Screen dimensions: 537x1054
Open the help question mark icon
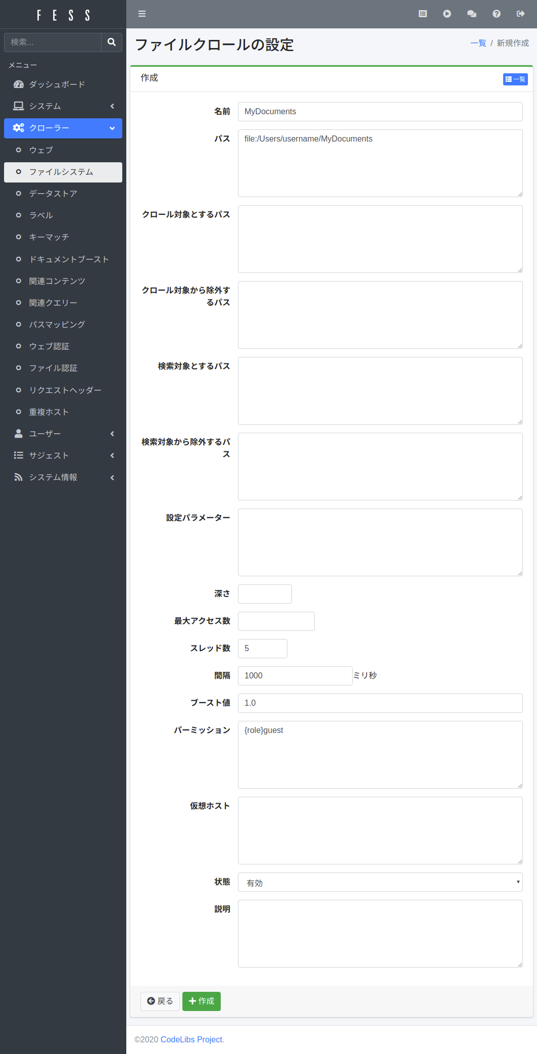pos(496,14)
